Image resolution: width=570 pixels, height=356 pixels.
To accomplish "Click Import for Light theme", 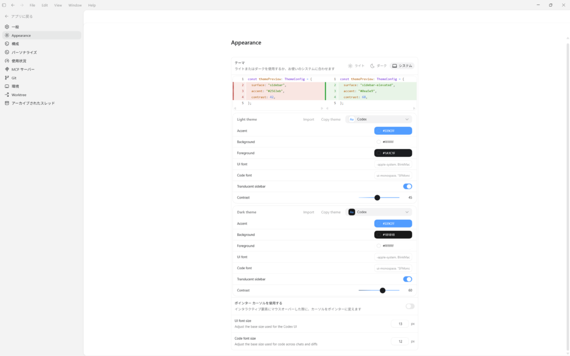I will click(308, 119).
